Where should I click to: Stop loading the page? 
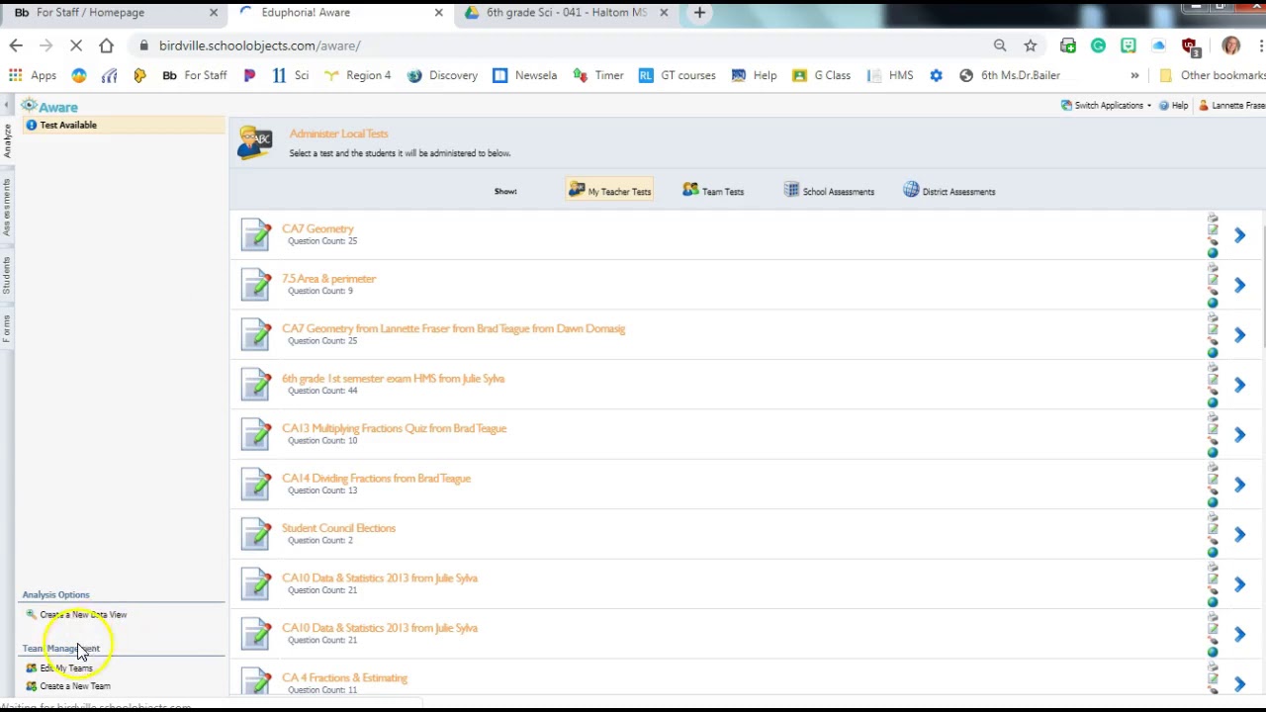coord(76,45)
